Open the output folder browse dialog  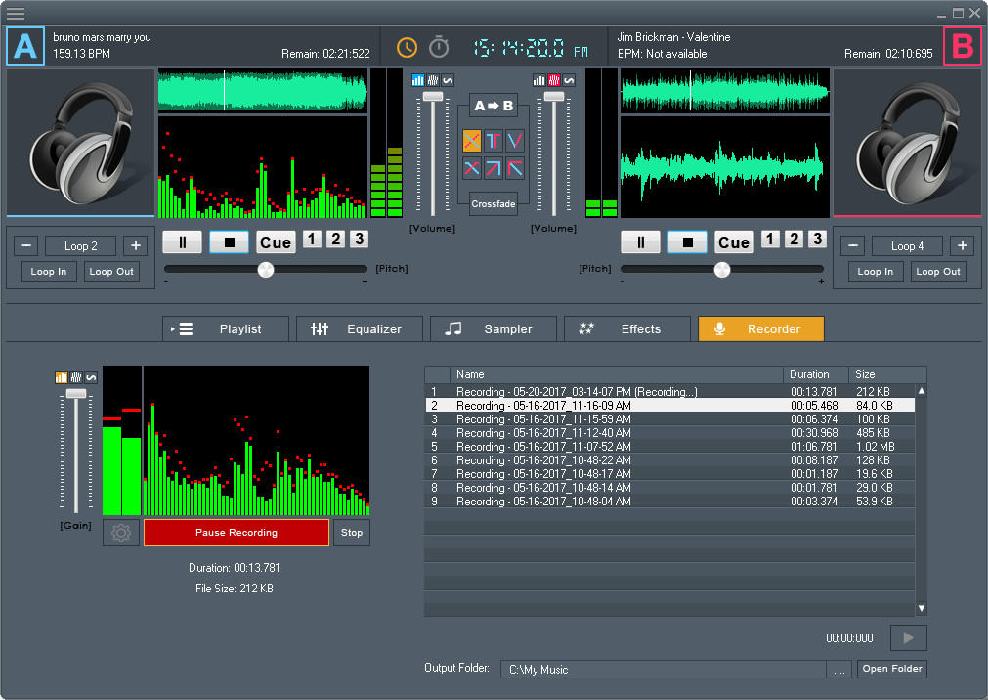point(838,669)
